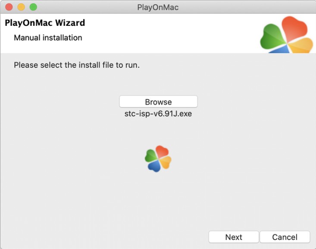This screenshot has height=249, width=316.
Task: Minimize the window using the yellow button
Action: tap(21, 7)
